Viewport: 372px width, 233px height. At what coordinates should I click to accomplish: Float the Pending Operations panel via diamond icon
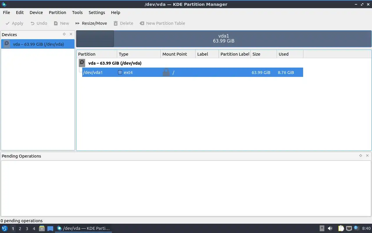[361, 156]
